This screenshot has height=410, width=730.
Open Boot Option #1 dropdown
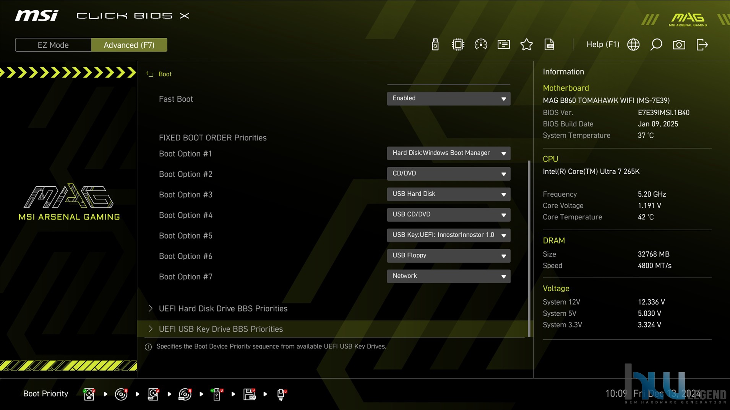pyautogui.click(x=448, y=153)
